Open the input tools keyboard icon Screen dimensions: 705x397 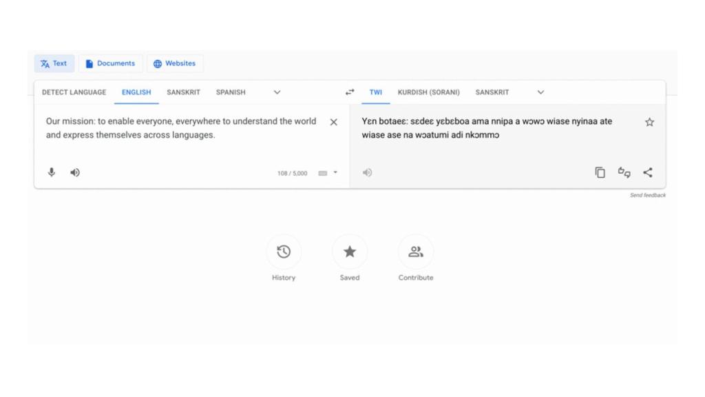pyautogui.click(x=323, y=173)
